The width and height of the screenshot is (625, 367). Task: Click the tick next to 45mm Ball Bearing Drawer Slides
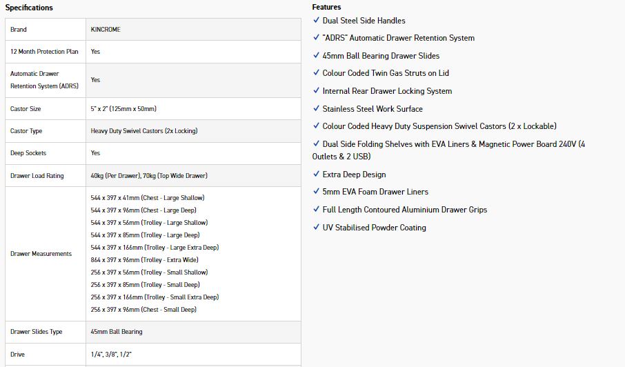[316, 56]
